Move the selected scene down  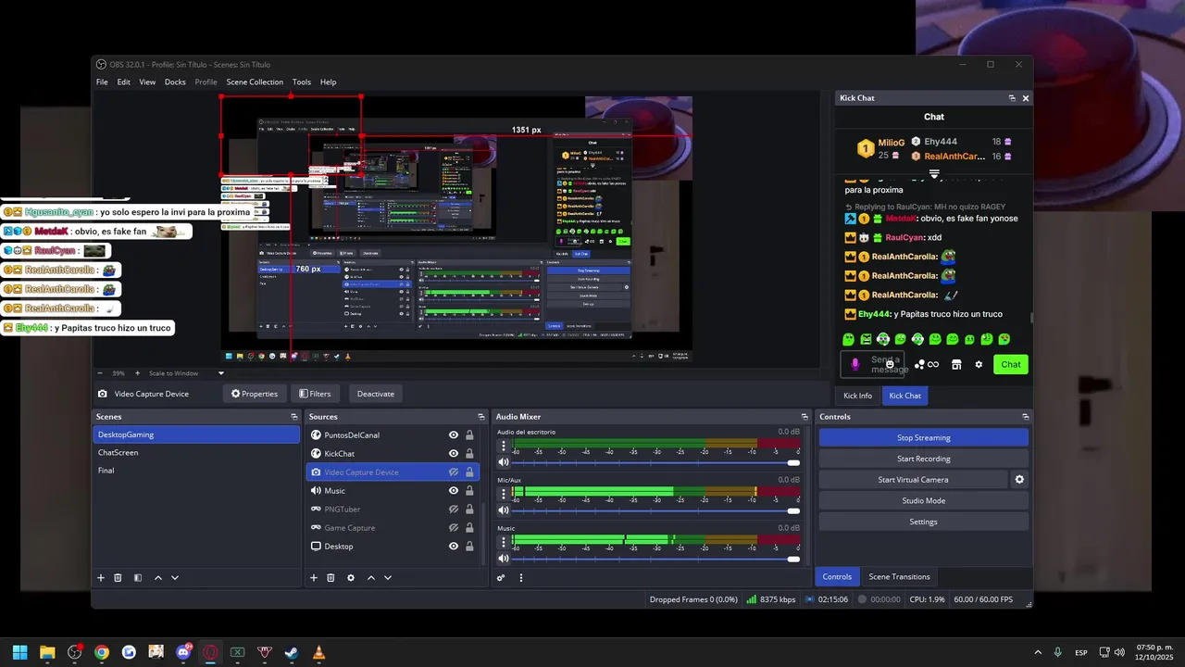(x=175, y=578)
